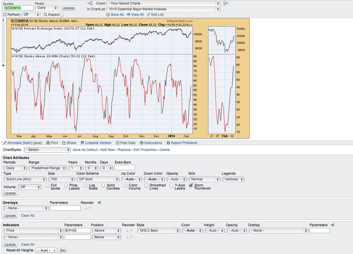Open the chart Size dropdown
Screen dimensions: 353x254
[x=61, y=179]
